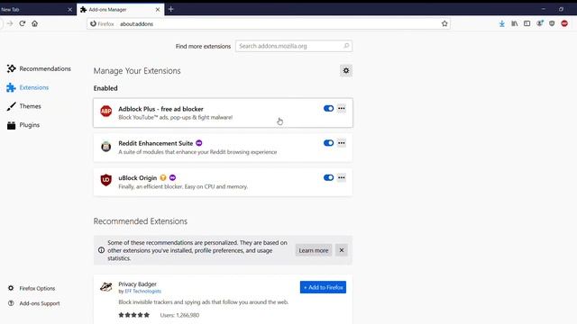Click the Reddit Enhancement Suite extension icon
This screenshot has height=324, width=577.
[106, 146]
